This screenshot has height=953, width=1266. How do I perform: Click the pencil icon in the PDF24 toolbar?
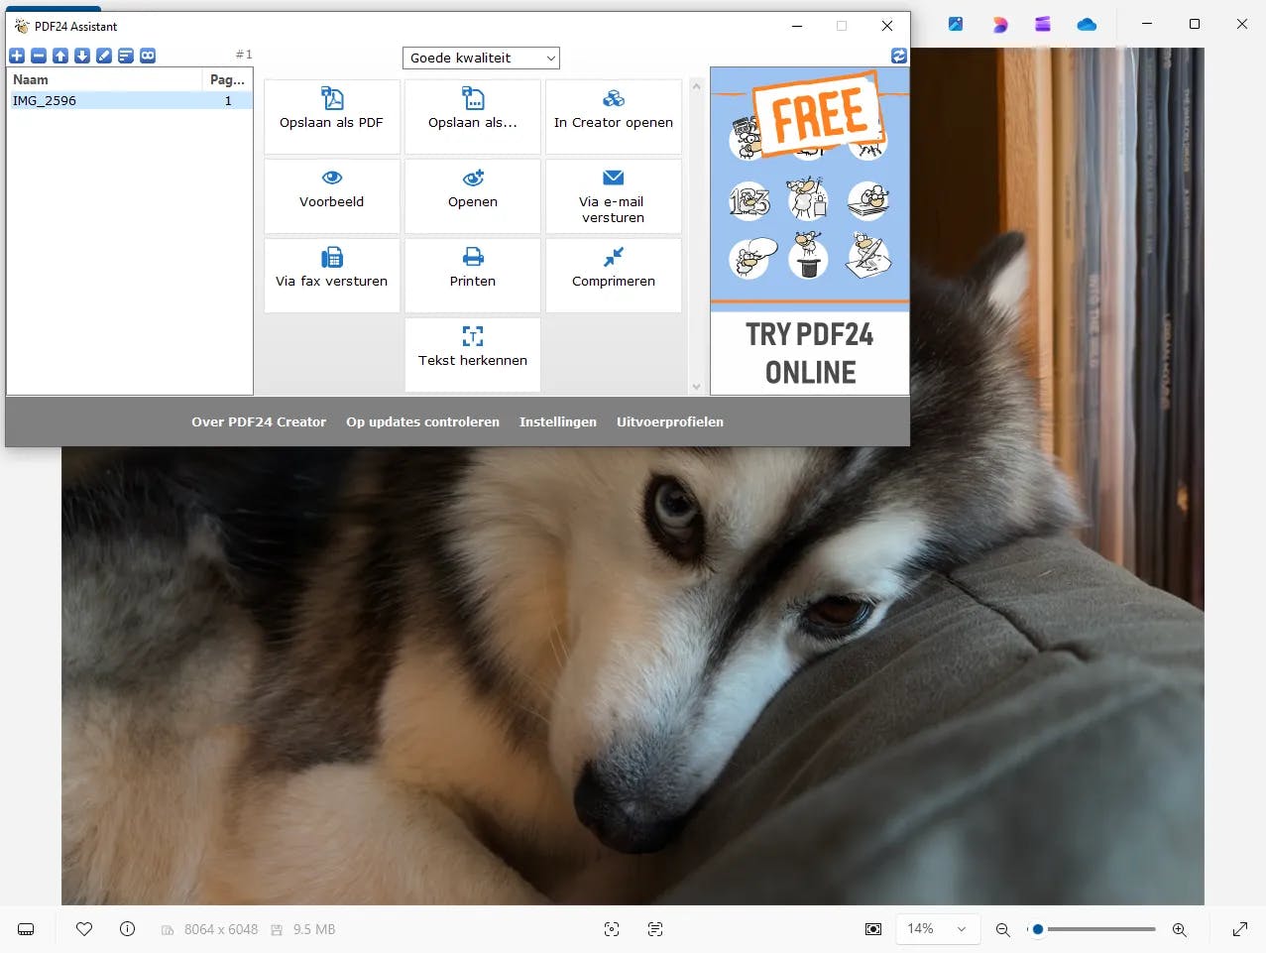[x=104, y=56]
